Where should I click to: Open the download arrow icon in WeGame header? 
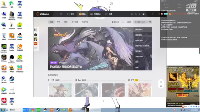point(139,14)
